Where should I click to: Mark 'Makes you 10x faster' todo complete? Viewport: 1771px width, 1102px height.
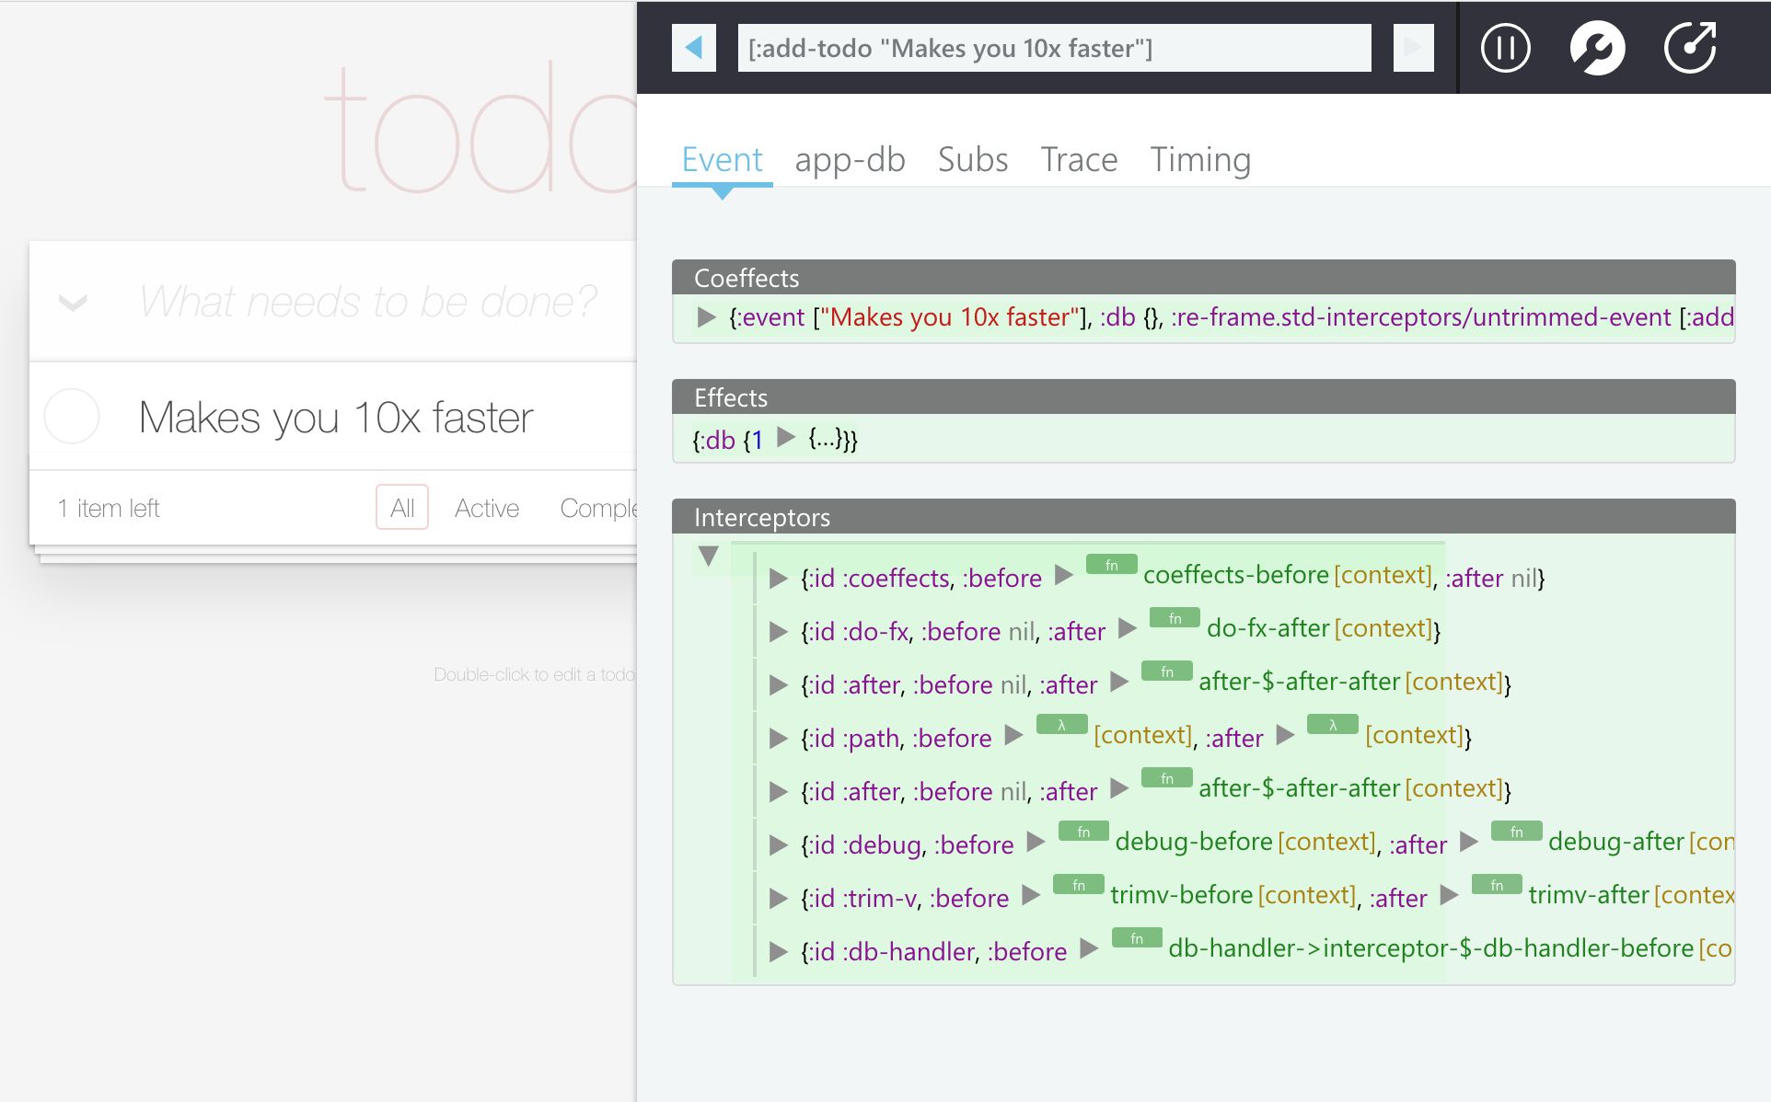(x=72, y=417)
